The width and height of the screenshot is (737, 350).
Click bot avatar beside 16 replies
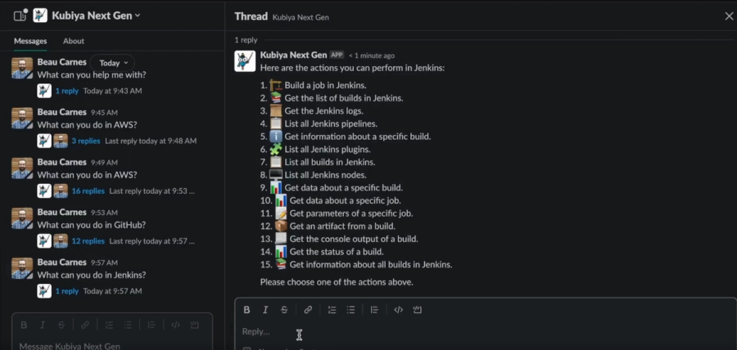44,191
